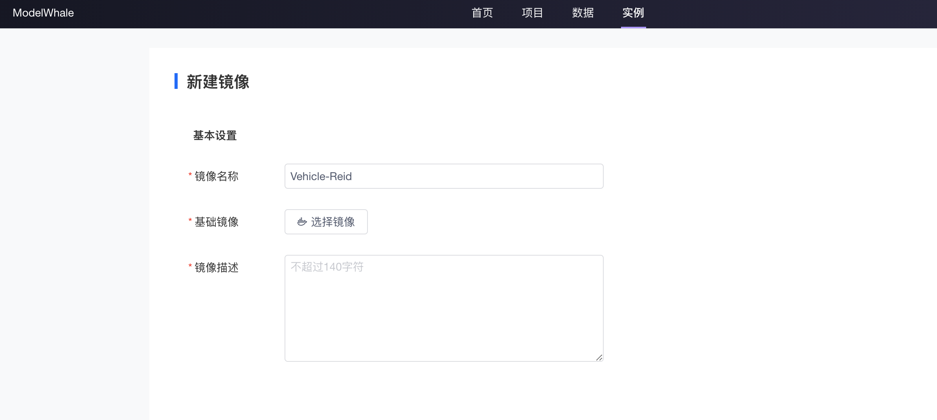Click the textarea resize handle at bottom-right corner
The width and height of the screenshot is (937, 420).
pos(599,357)
